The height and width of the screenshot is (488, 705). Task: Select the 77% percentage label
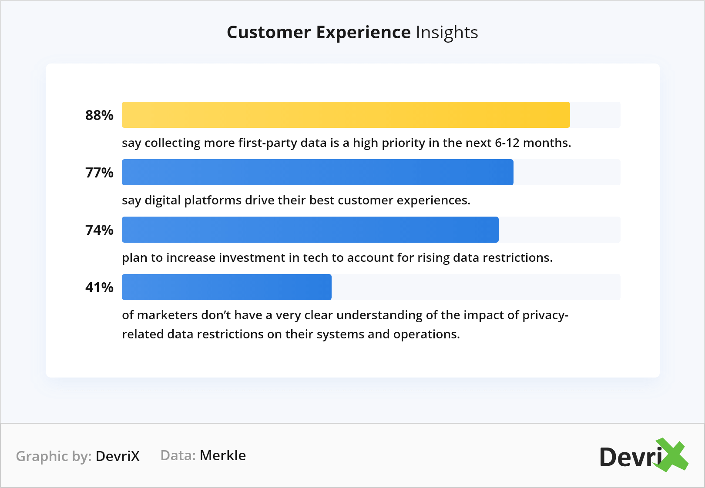(x=99, y=173)
